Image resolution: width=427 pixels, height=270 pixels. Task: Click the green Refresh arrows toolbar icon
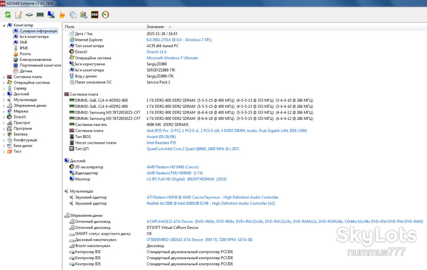(x=8, y=15)
